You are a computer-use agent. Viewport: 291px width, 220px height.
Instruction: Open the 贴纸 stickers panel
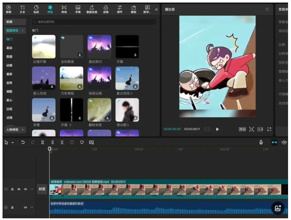point(36,9)
